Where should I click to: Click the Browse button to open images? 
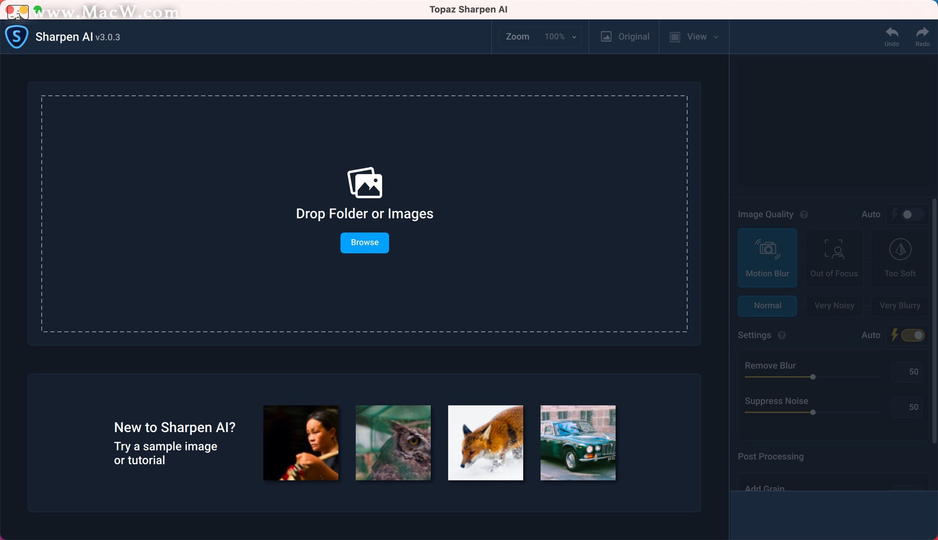(x=364, y=243)
